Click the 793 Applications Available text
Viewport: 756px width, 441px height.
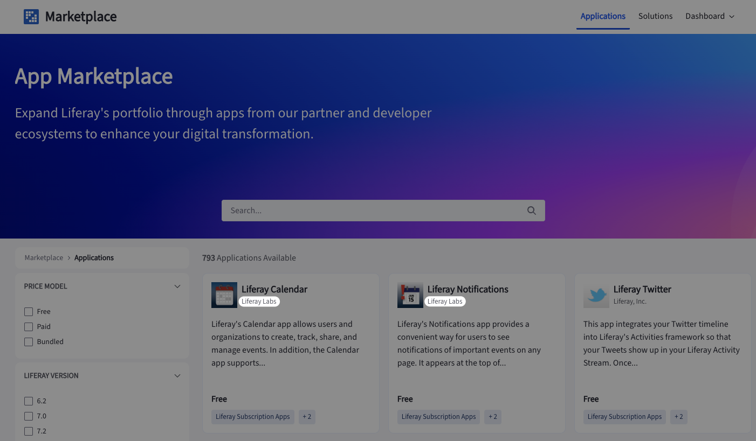[249, 258]
